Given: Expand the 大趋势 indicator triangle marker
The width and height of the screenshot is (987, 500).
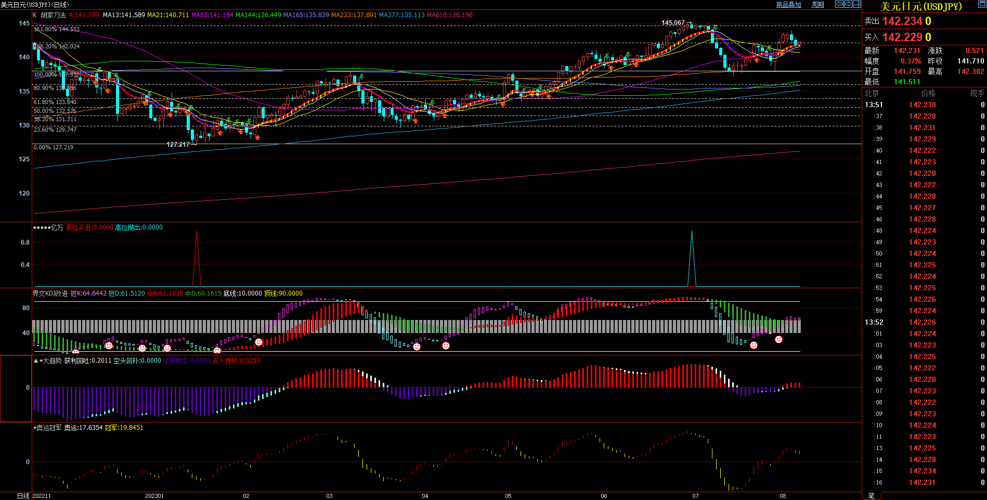Looking at the screenshot, I should tap(35, 361).
